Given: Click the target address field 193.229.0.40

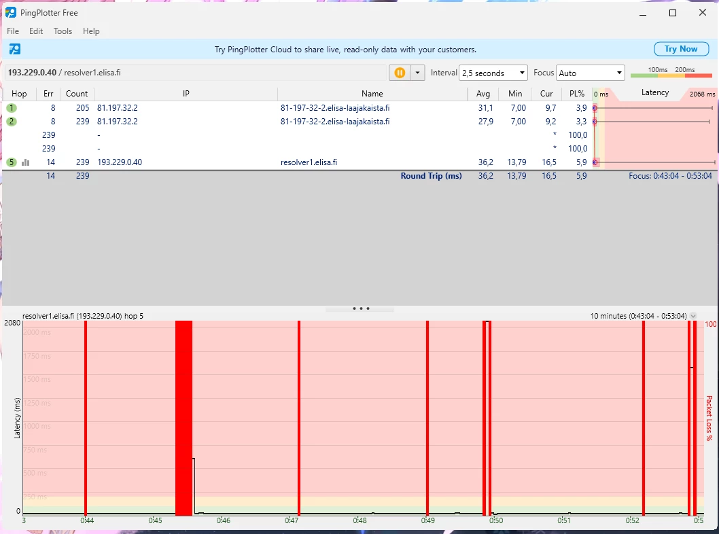Looking at the screenshot, I should coord(196,73).
